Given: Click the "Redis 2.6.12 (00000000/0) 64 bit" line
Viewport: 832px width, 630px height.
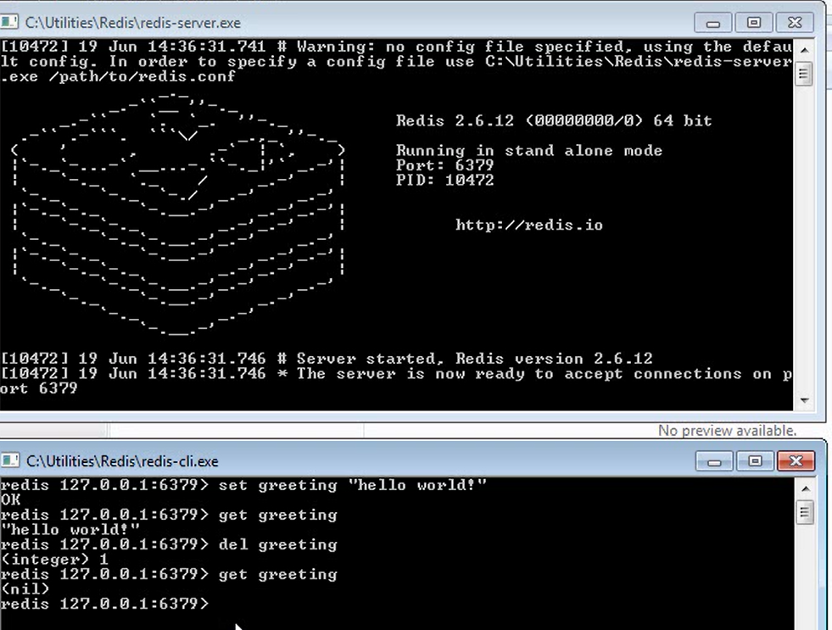Looking at the screenshot, I should pyautogui.click(x=554, y=121).
